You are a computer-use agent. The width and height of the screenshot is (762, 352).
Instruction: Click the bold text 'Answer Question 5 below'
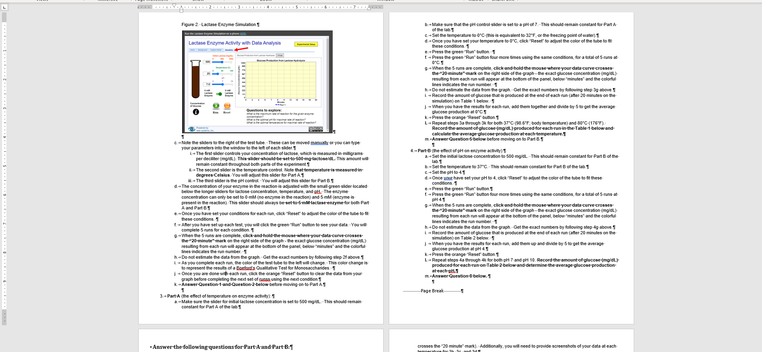(x=459, y=139)
